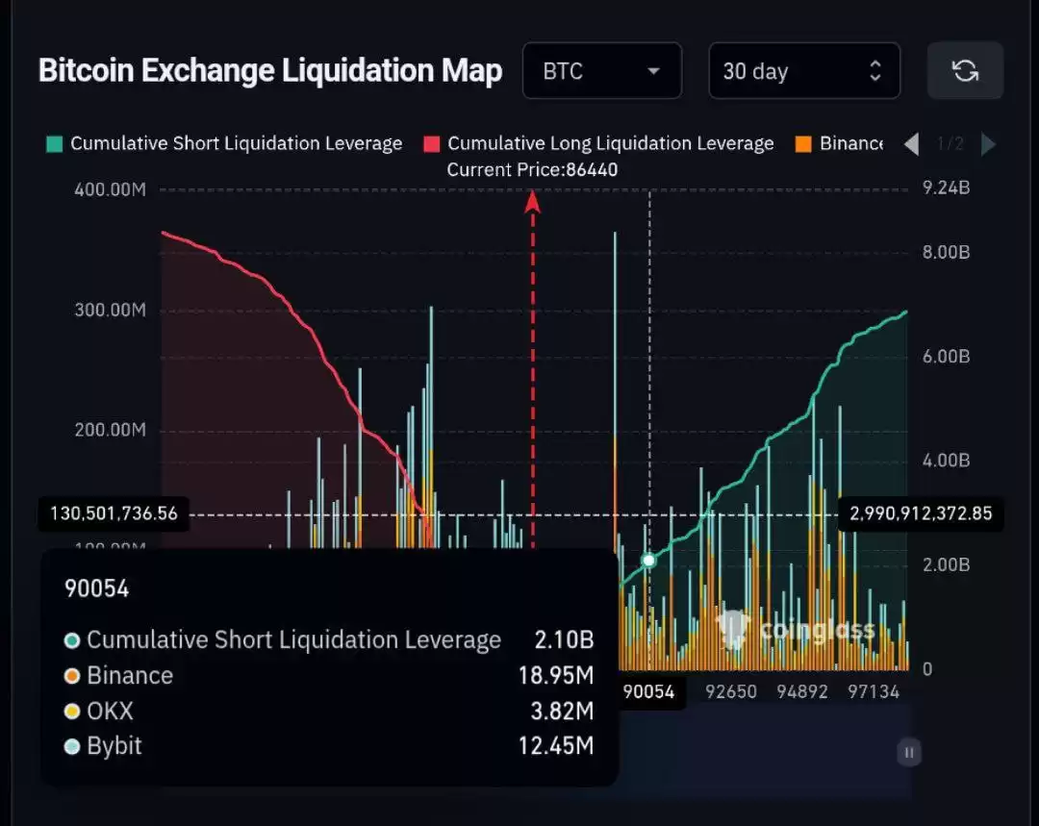Image resolution: width=1039 pixels, height=826 pixels.
Task: Toggle the Binance legend series
Action: point(840,143)
